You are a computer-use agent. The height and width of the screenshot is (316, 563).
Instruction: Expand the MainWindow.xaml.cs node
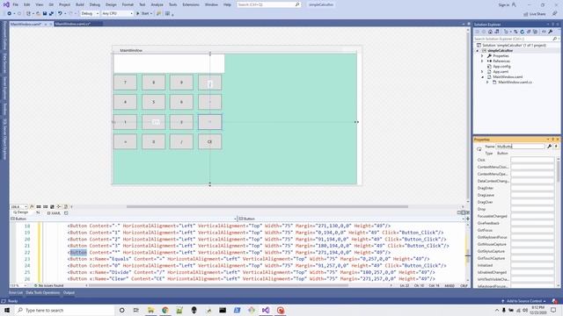(x=487, y=82)
